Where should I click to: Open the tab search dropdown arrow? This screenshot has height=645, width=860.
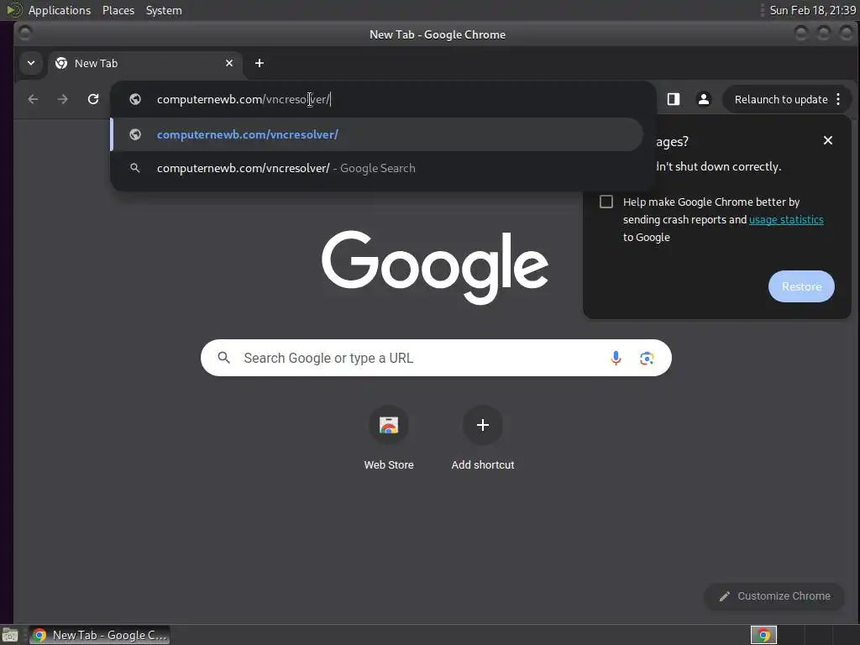point(31,63)
